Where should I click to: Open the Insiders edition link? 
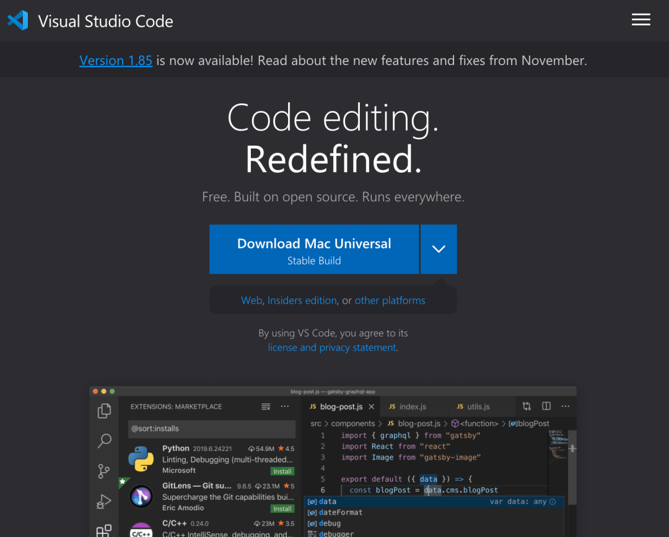[x=302, y=300]
